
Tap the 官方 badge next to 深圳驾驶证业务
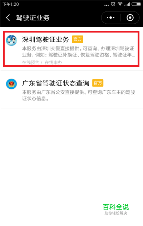tap(78, 39)
